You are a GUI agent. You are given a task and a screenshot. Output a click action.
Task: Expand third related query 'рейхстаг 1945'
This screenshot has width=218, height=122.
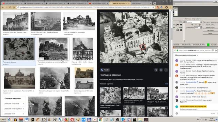click(14, 114)
